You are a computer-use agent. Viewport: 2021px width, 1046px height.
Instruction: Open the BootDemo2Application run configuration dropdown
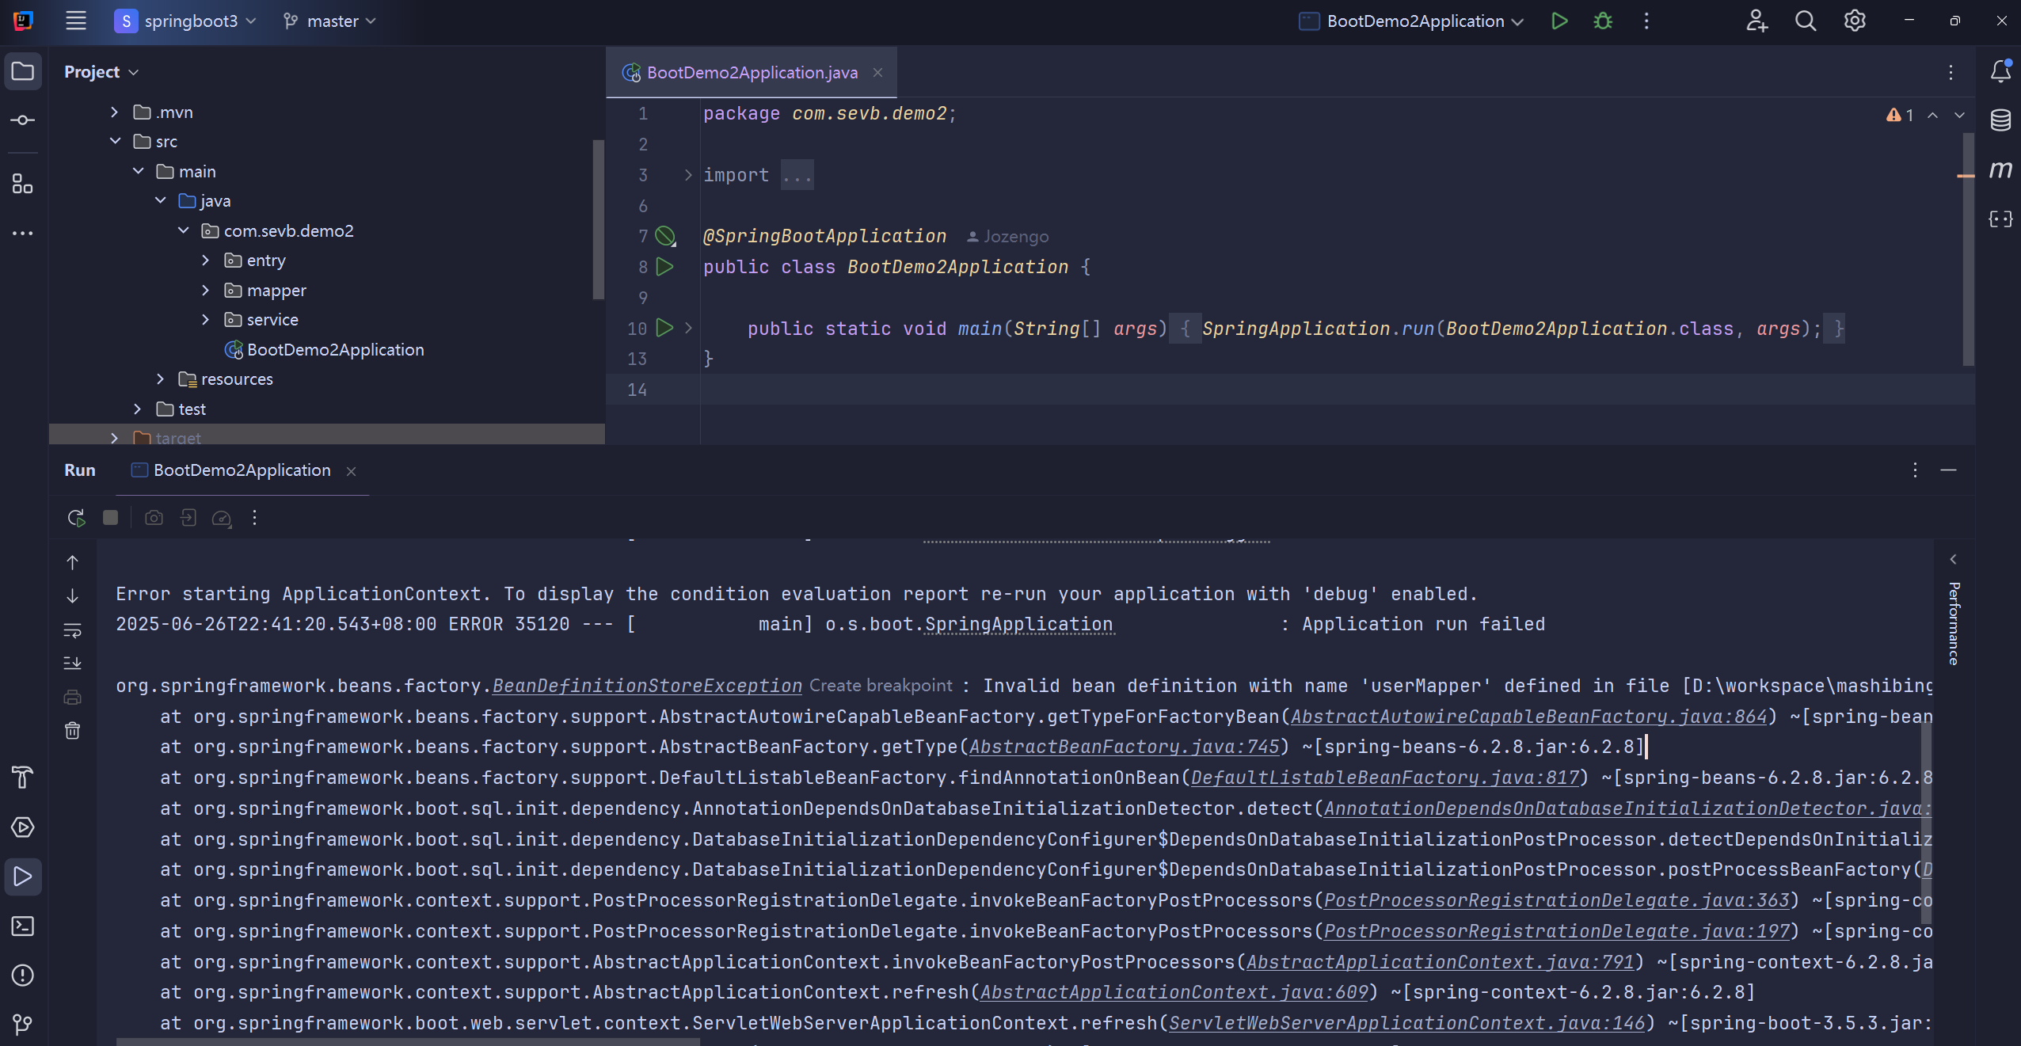pos(1412,21)
